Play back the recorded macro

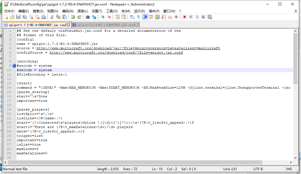pyautogui.click(x=197, y=17)
